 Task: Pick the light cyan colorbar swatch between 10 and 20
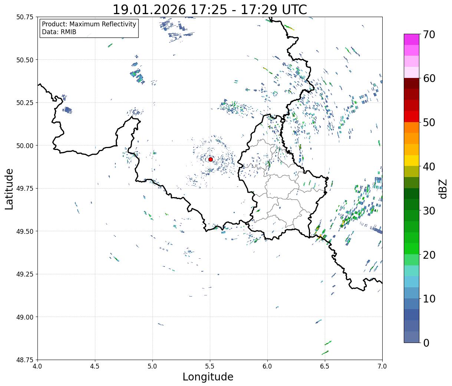pos(412,282)
